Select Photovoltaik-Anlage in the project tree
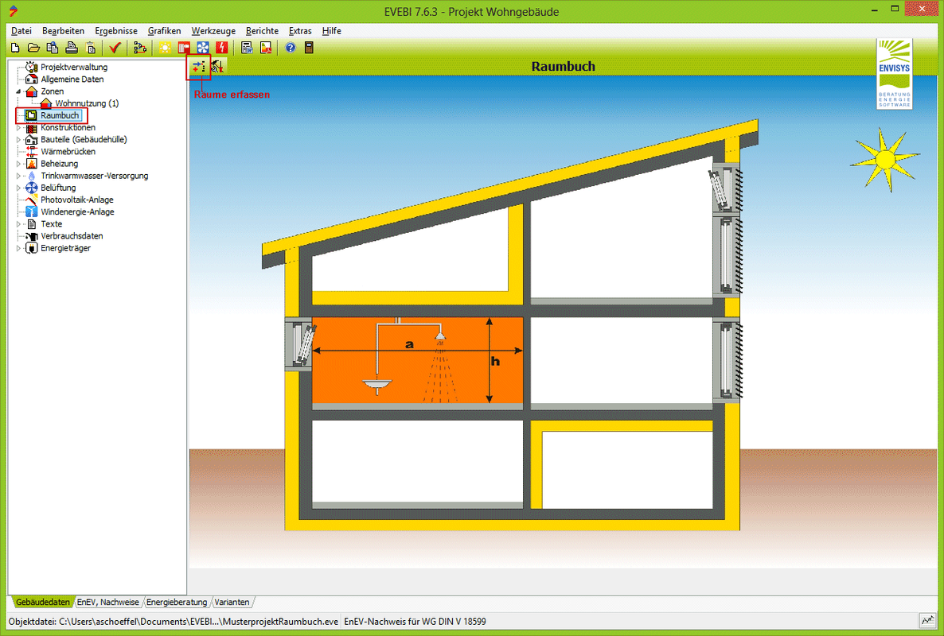 pos(77,200)
